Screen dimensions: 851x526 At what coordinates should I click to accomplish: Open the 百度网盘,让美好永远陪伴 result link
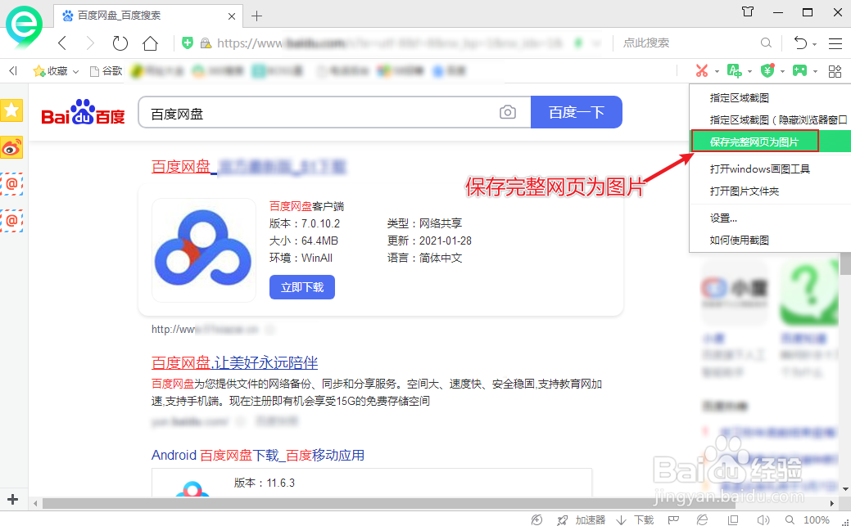[x=234, y=362]
